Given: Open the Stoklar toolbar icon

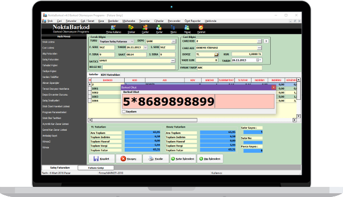Looking at the screenshot, I should pyautogui.click(x=131, y=29).
